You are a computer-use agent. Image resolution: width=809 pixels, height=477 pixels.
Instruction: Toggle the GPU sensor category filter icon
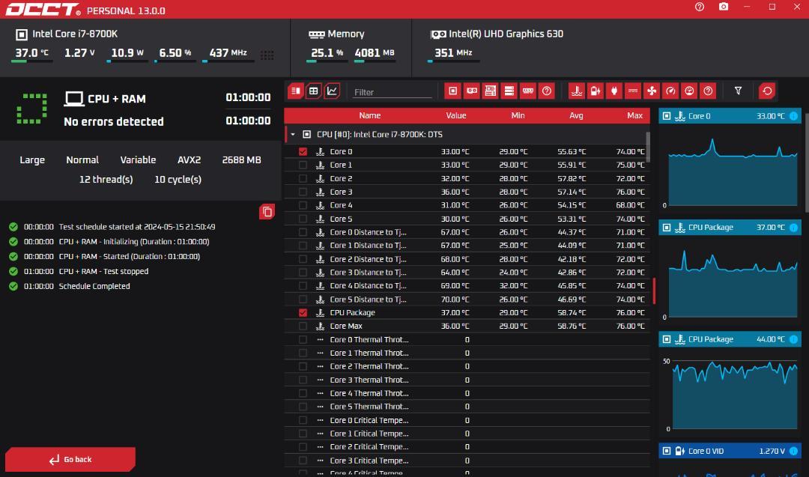click(472, 91)
